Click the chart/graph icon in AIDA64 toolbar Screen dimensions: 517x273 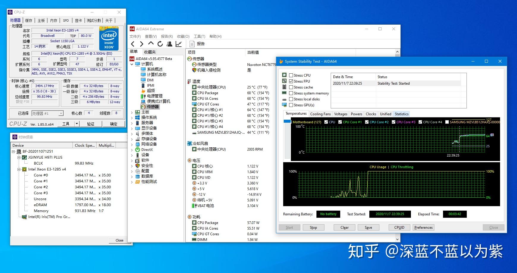pyautogui.click(x=179, y=44)
